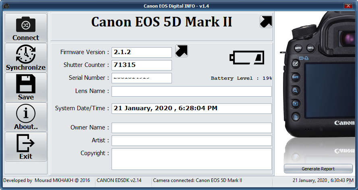
Task: Close the Canon EOS Digital INFO window
Action: click(348, 6)
